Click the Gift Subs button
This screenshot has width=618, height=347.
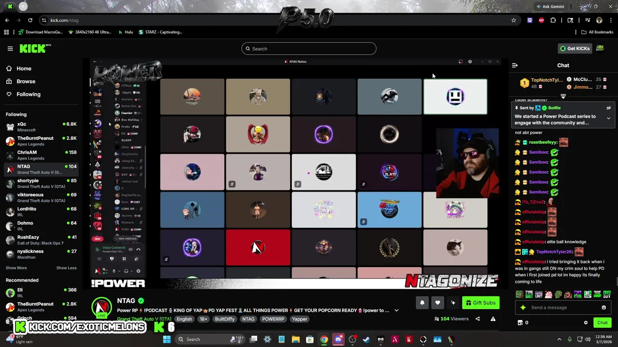[x=480, y=303]
